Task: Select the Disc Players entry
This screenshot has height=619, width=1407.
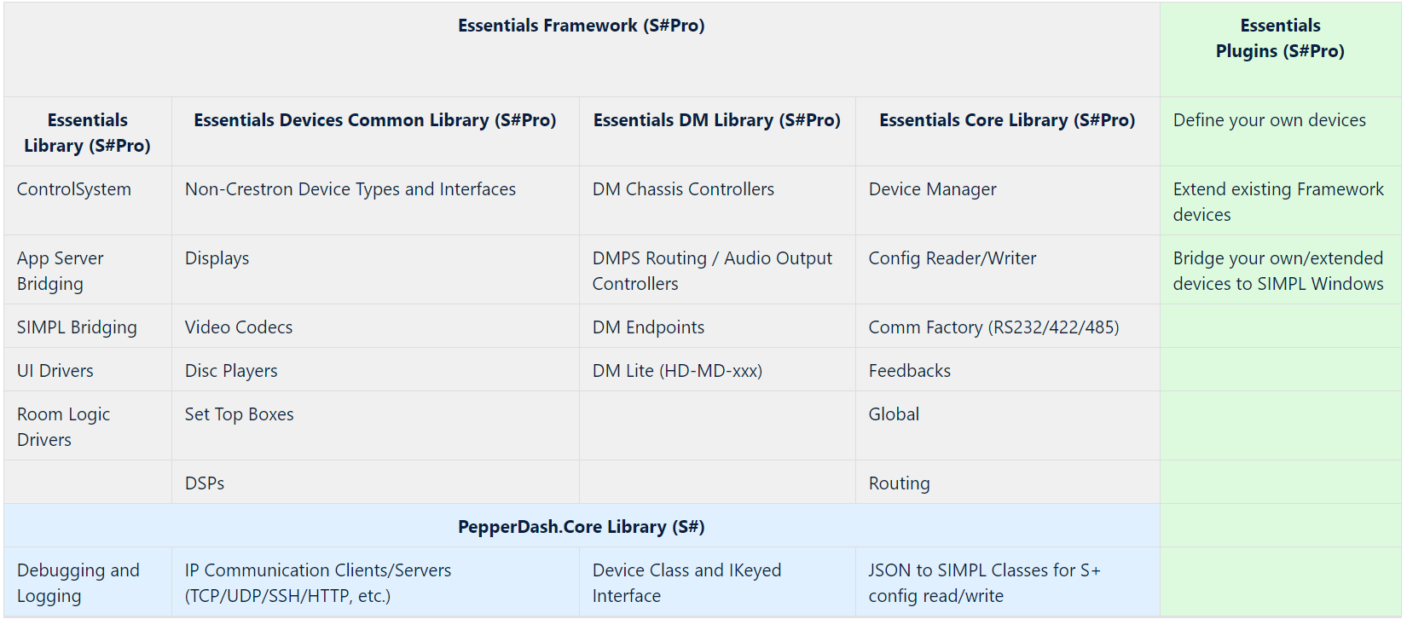Action: coord(231,371)
